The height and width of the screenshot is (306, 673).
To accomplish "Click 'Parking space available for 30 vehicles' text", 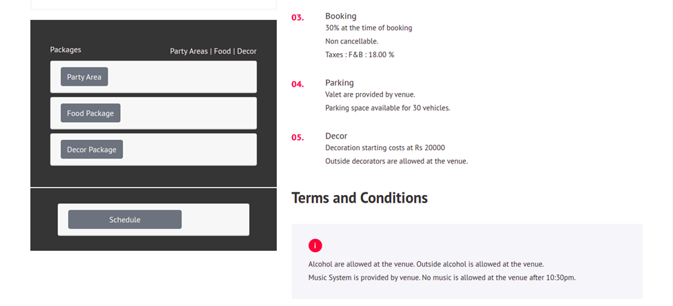I will 388,108.
